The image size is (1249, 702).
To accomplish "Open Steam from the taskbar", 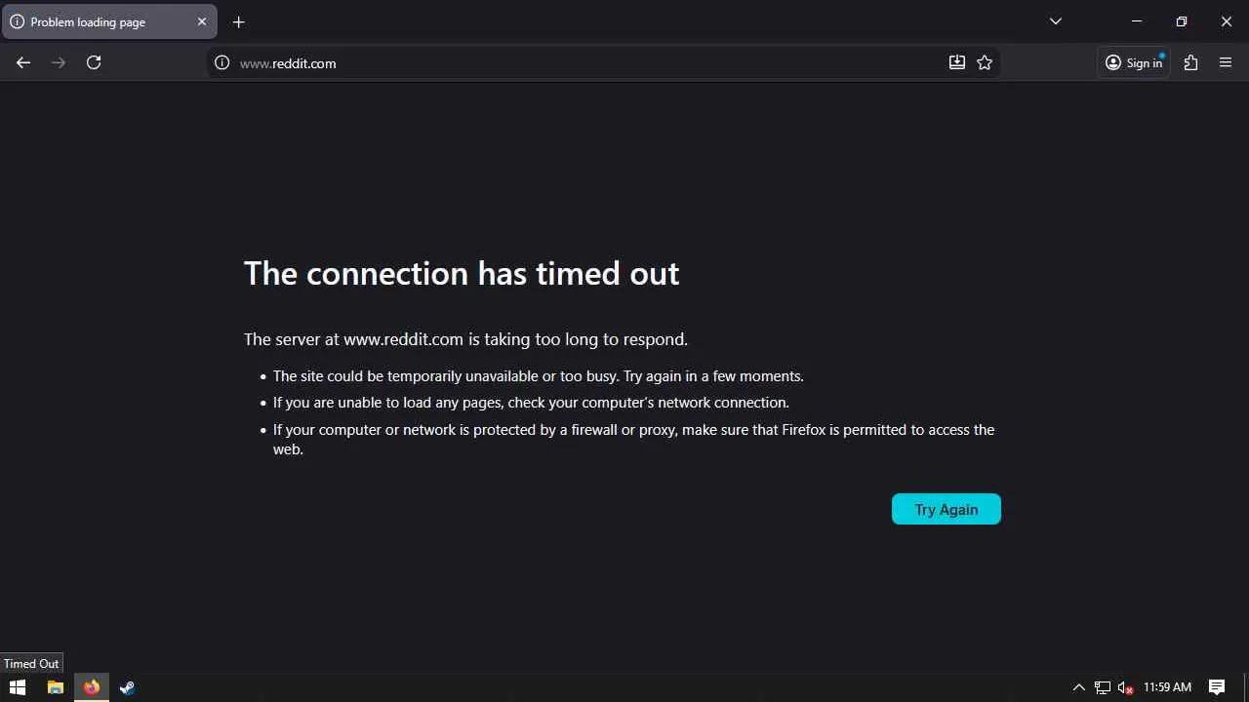I will pyautogui.click(x=127, y=687).
